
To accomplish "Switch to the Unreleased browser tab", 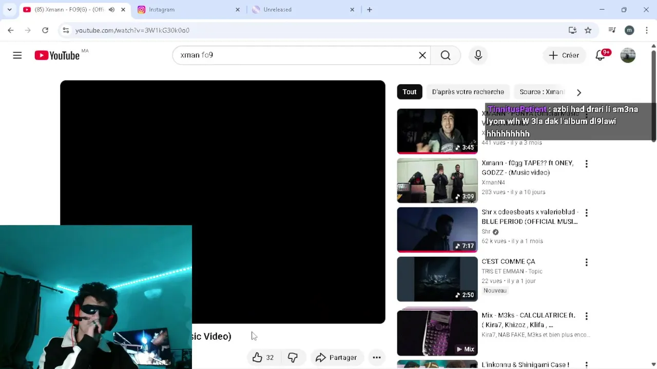I will (303, 10).
